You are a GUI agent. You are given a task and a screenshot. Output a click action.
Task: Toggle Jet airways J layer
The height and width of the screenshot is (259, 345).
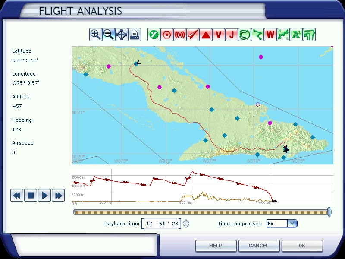click(x=232, y=35)
